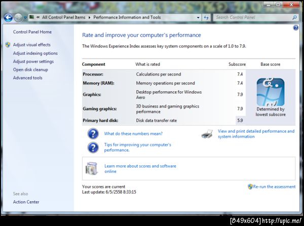Image resolution: width=304 pixels, height=226 pixels.
Task: Go to All Control Panel Items breadcrumb
Action: (64, 17)
